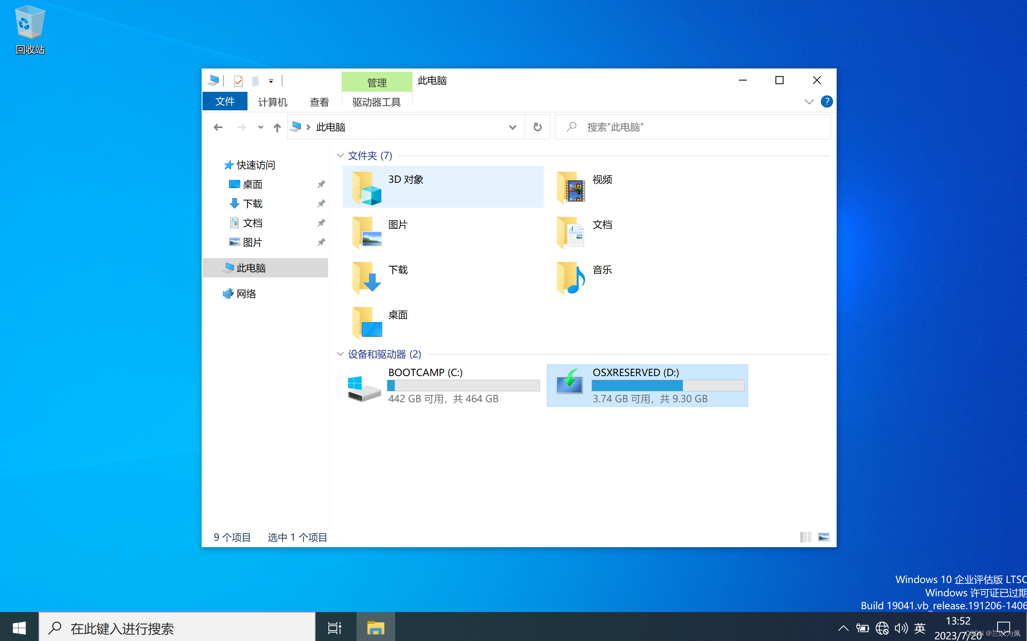Click the 文件 file menu button
Image resolution: width=1027 pixels, height=641 pixels.
(x=225, y=102)
